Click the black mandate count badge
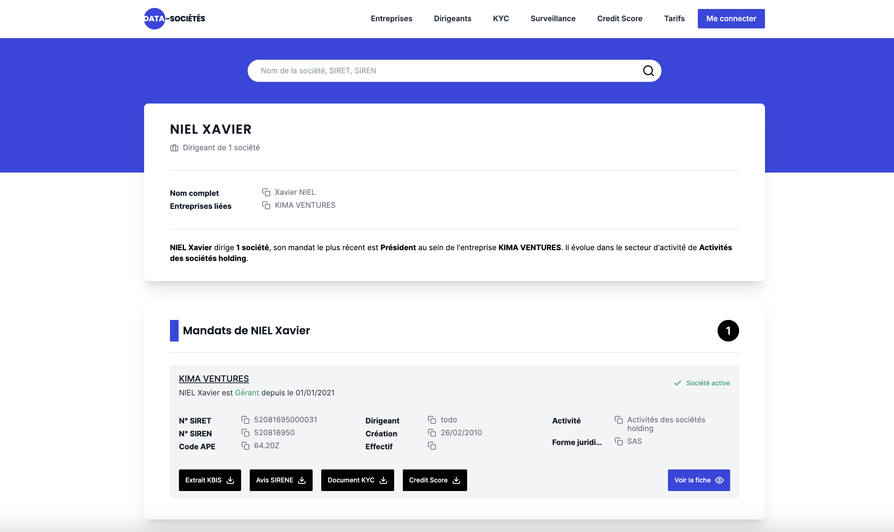Screen dimensions: 894x532 pos(728,331)
